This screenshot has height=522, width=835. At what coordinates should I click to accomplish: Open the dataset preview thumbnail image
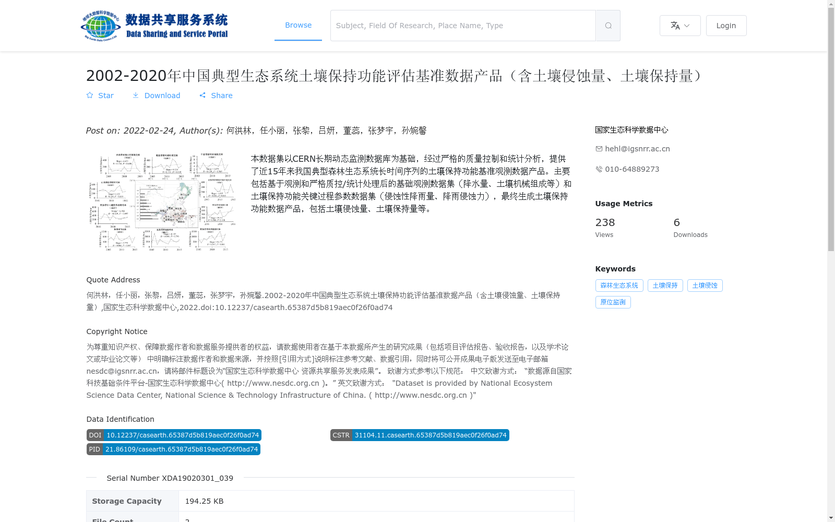tap(163, 203)
